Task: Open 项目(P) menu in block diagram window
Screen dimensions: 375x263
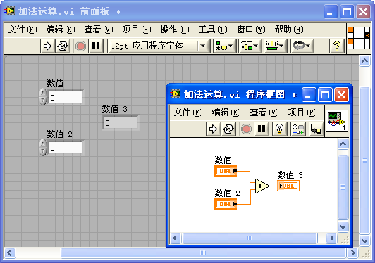Action: point(302,113)
